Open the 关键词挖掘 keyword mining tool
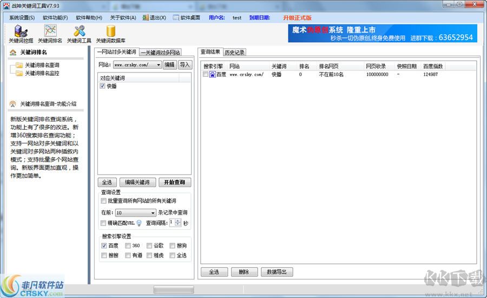This screenshot has height=298, width=487. pyautogui.click(x=21, y=33)
